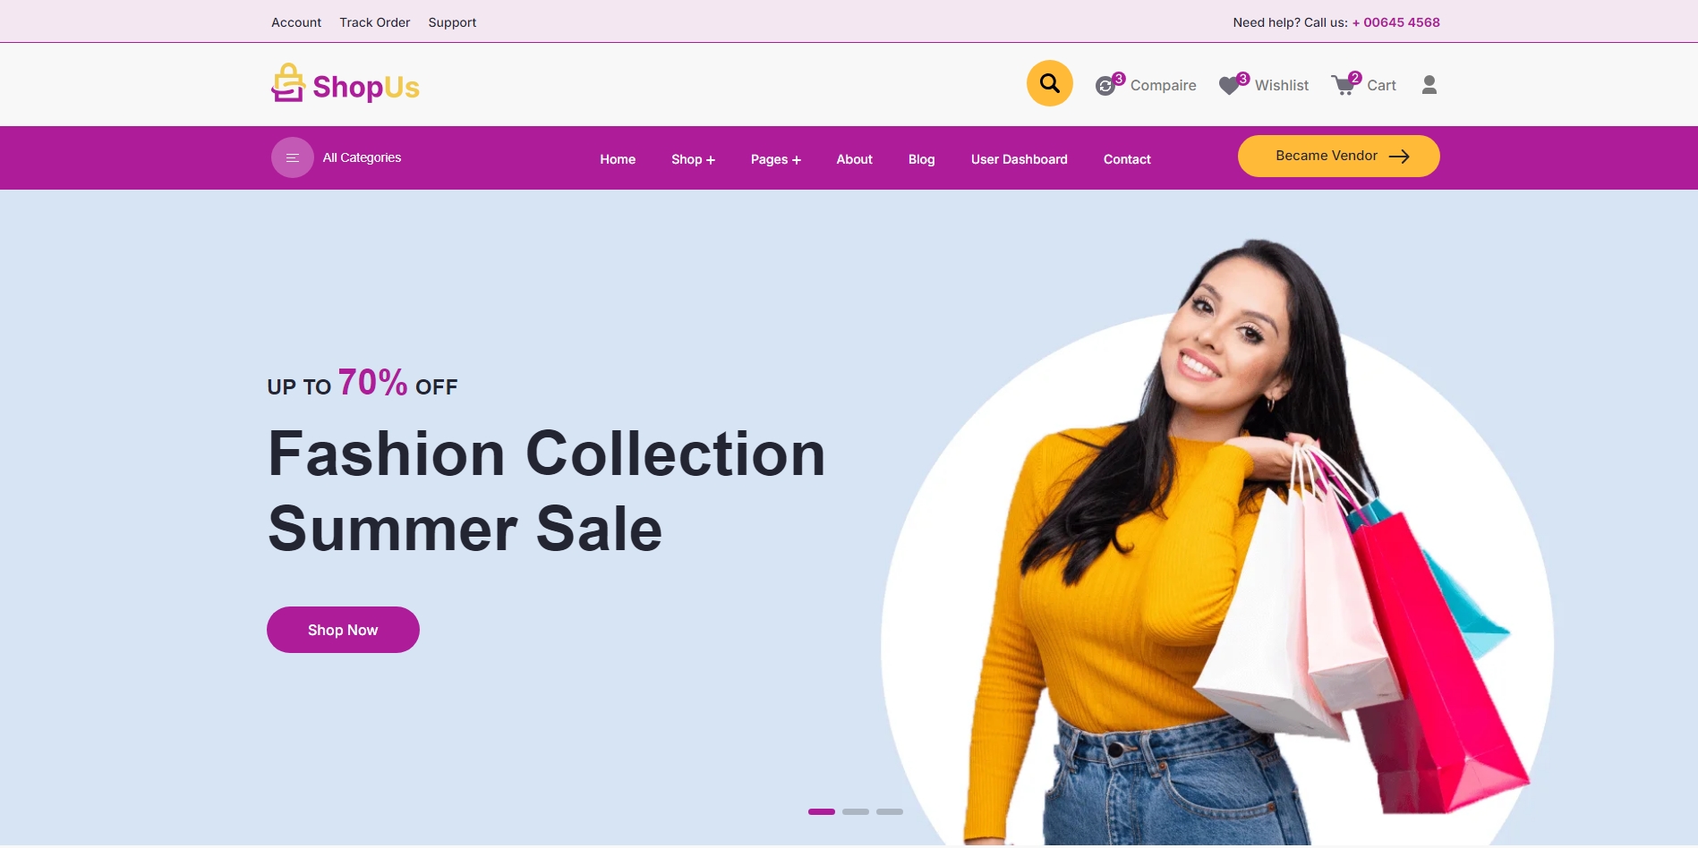Expand the Shop + dropdown menu
The height and width of the screenshot is (848, 1698).
[693, 159]
